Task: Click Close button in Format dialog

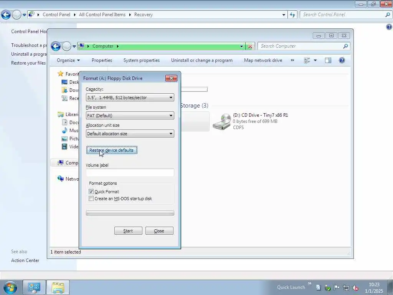Action: pos(159,231)
